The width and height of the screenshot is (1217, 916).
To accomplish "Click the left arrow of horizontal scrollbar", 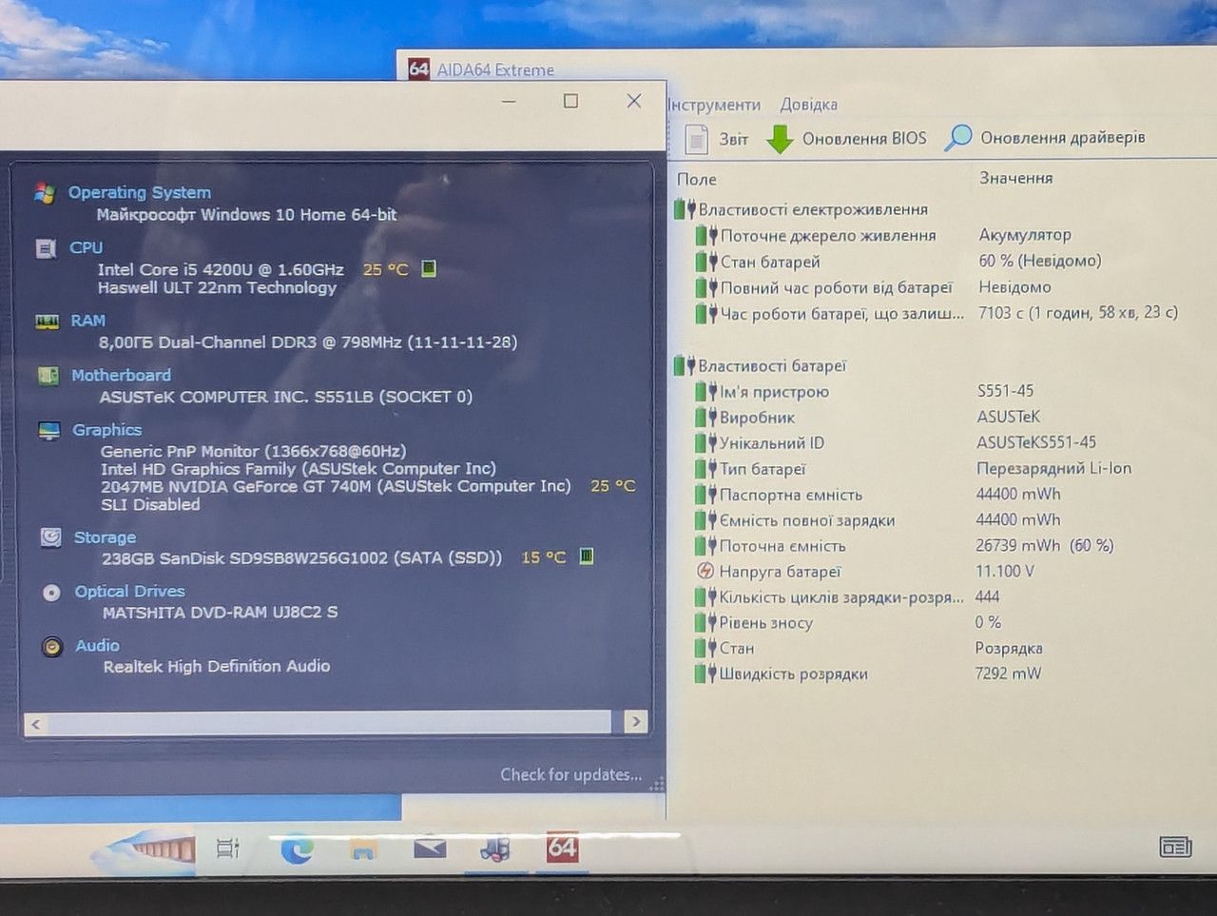I will 36,724.
